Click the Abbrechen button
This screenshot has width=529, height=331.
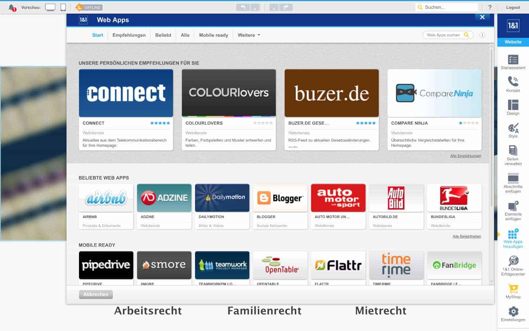click(96, 294)
